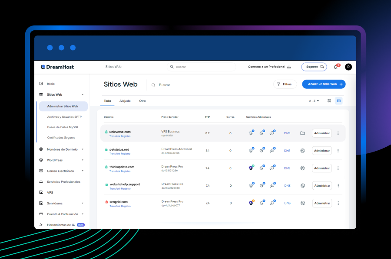
Task: Click the WordPress icon for petstatus.net
Action: [302, 151]
